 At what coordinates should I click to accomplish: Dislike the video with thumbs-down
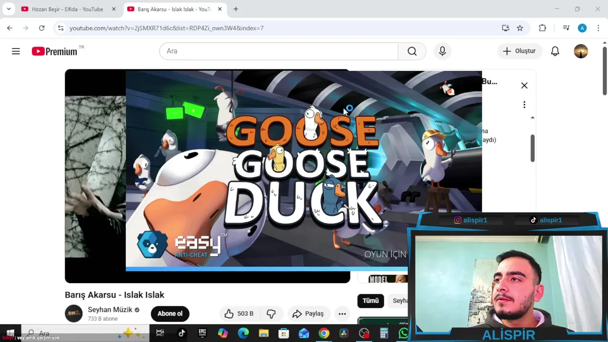pos(271,313)
